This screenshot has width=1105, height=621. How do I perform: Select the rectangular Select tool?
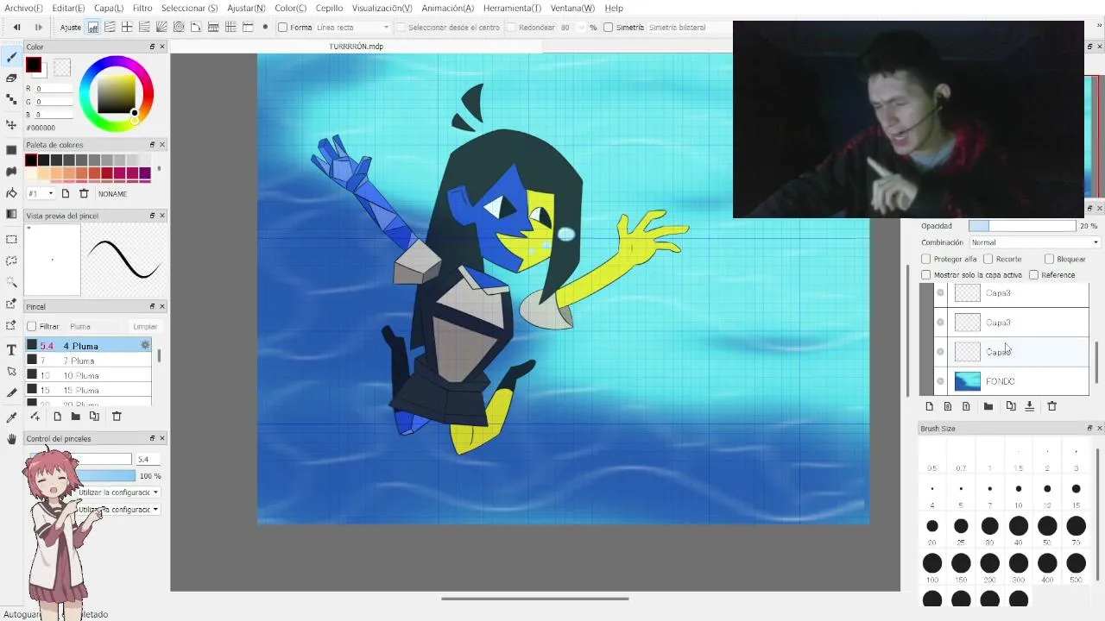click(11, 239)
